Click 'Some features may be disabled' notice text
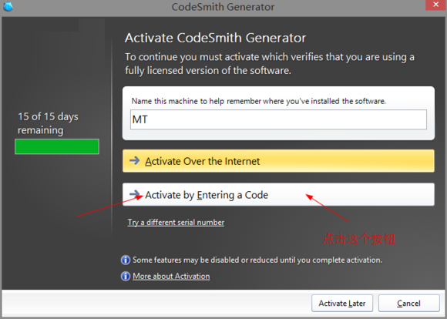 click(x=257, y=260)
